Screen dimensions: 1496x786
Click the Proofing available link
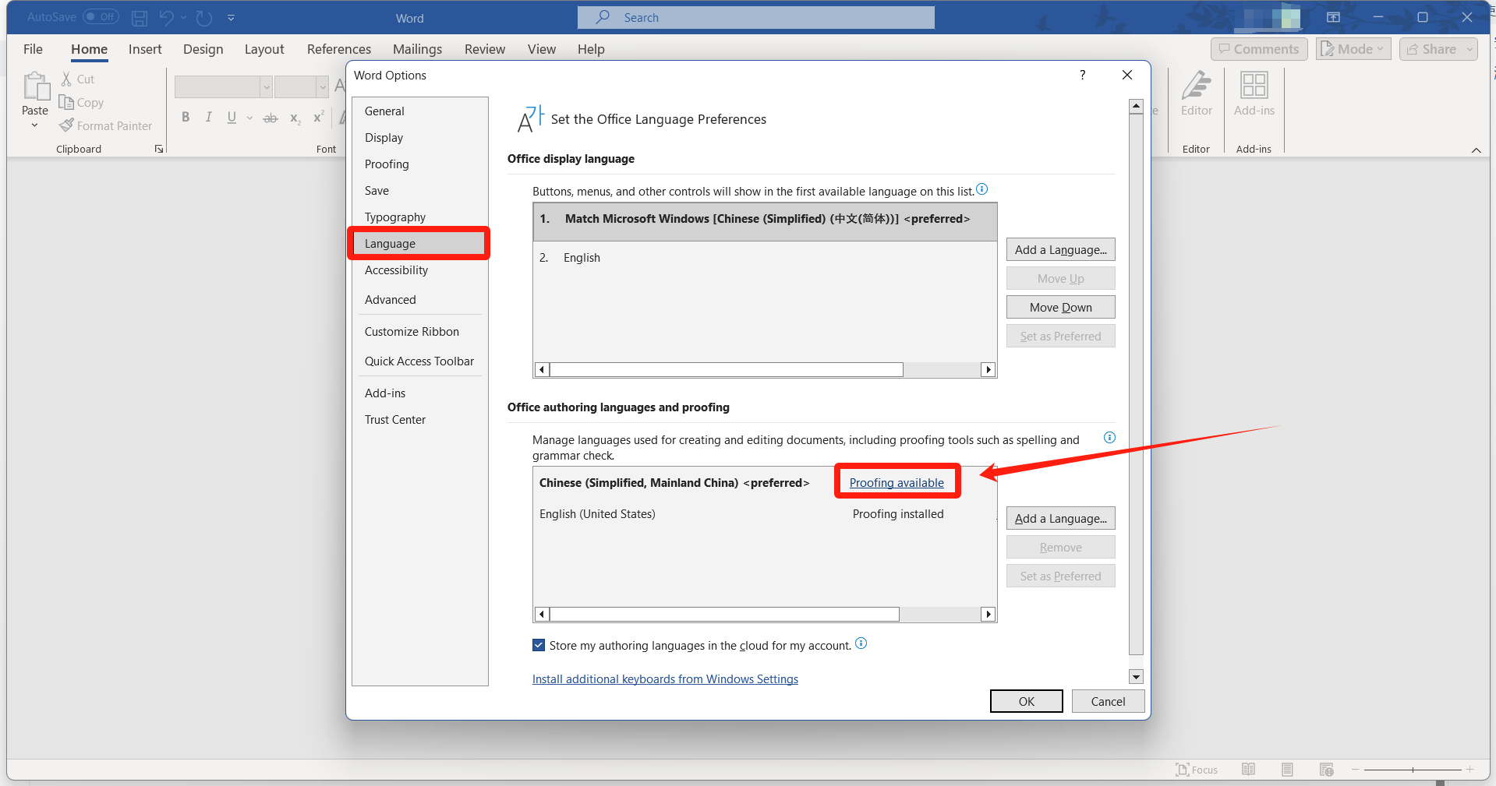pyautogui.click(x=897, y=483)
